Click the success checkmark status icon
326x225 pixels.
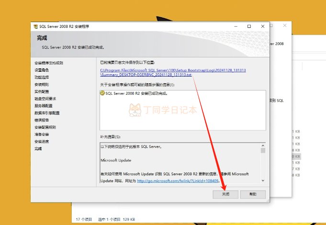click(x=102, y=93)
